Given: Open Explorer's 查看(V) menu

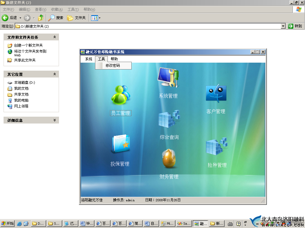Looking at the screenshot, I should tap(41, 9).
